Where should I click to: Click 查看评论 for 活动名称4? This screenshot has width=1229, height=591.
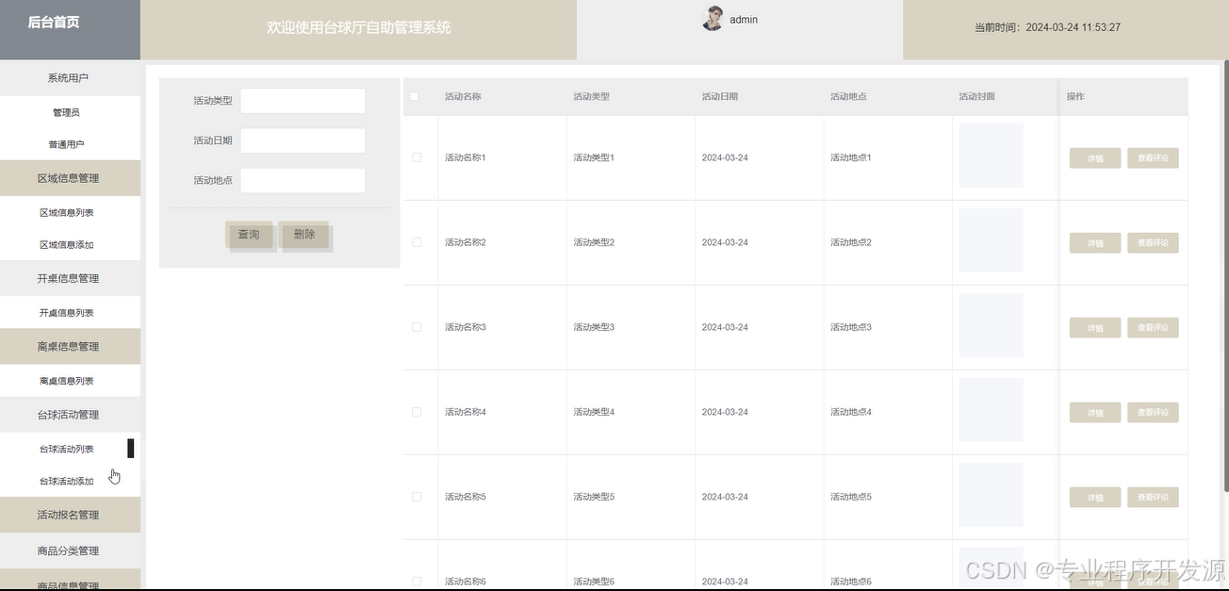click(x=1153, y=413)
